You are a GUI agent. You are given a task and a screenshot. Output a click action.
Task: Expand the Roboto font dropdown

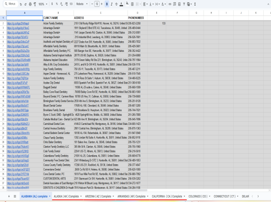(82, 4)
